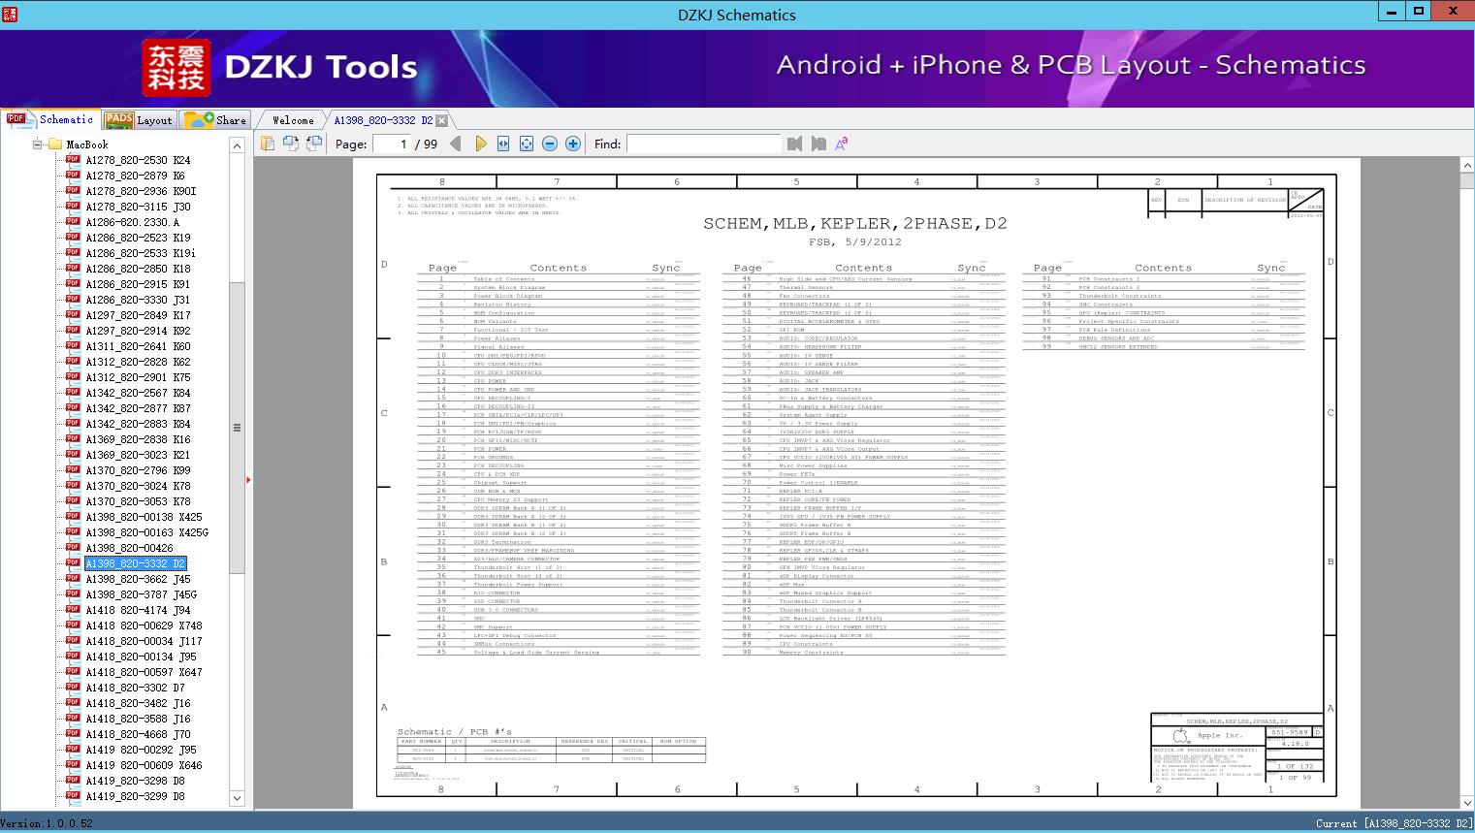
Task: Click the status bar current file text
Action: [x=1394, y=823]
